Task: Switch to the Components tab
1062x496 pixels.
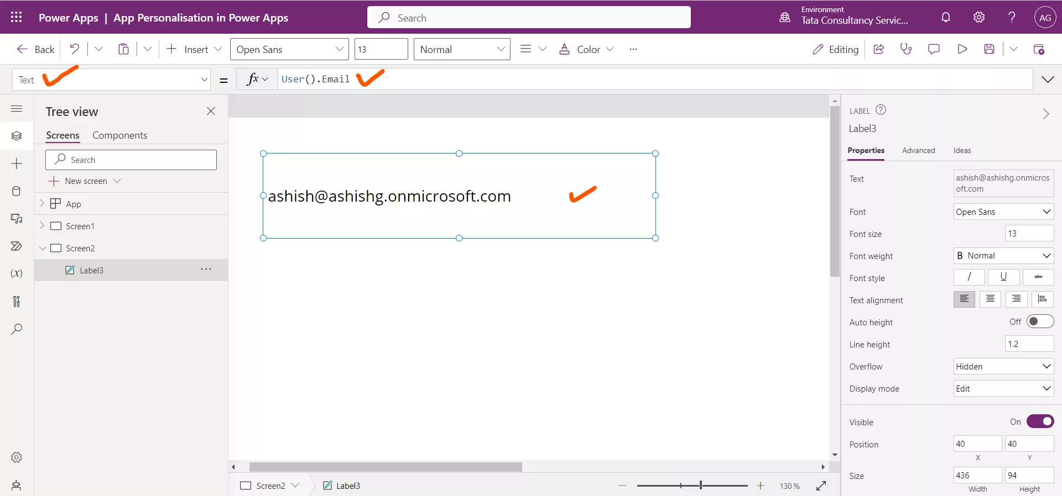Action: coord(119,135)
